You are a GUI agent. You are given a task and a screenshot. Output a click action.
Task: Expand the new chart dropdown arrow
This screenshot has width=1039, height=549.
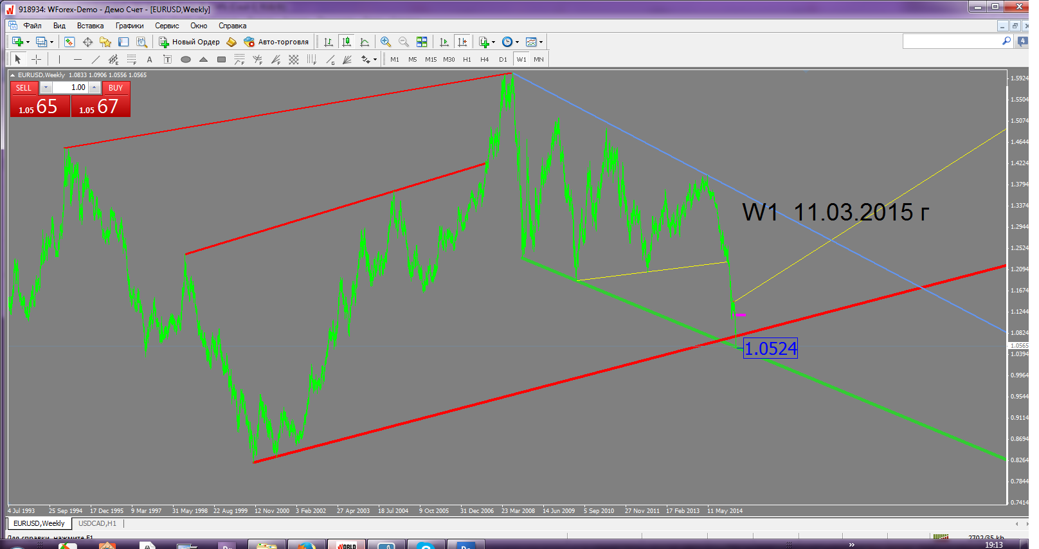tap(28, 42)
